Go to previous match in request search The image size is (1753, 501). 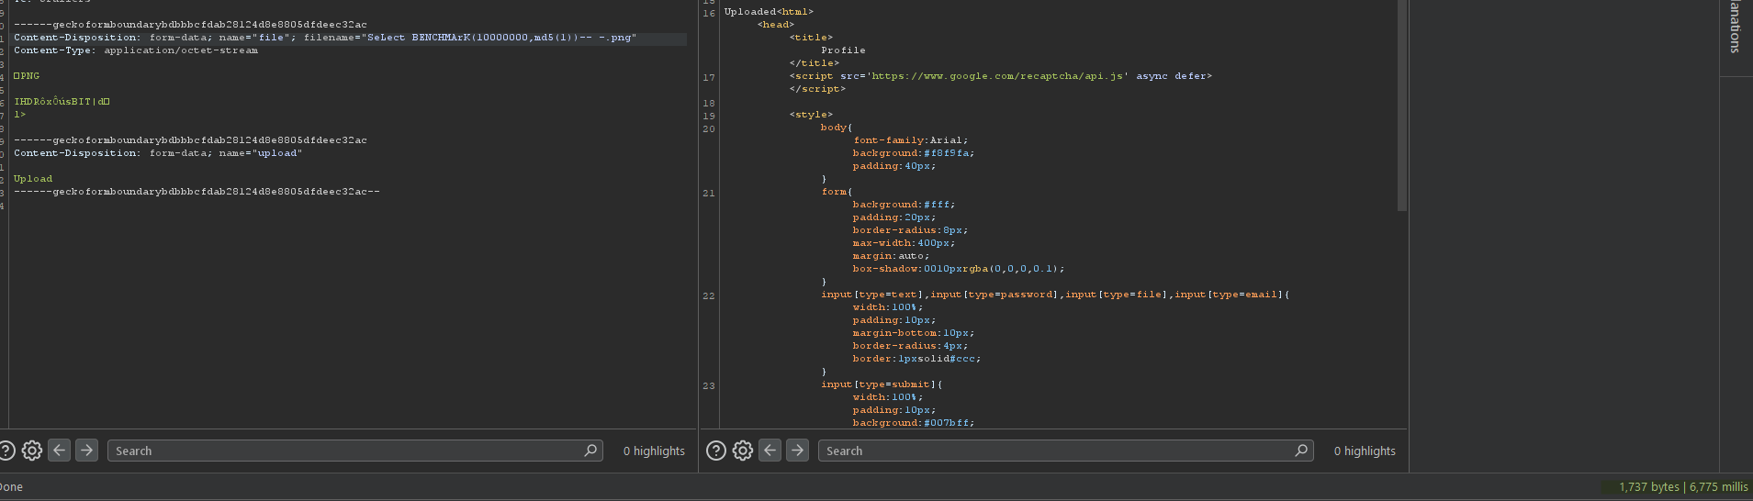[x=60, y=451]
